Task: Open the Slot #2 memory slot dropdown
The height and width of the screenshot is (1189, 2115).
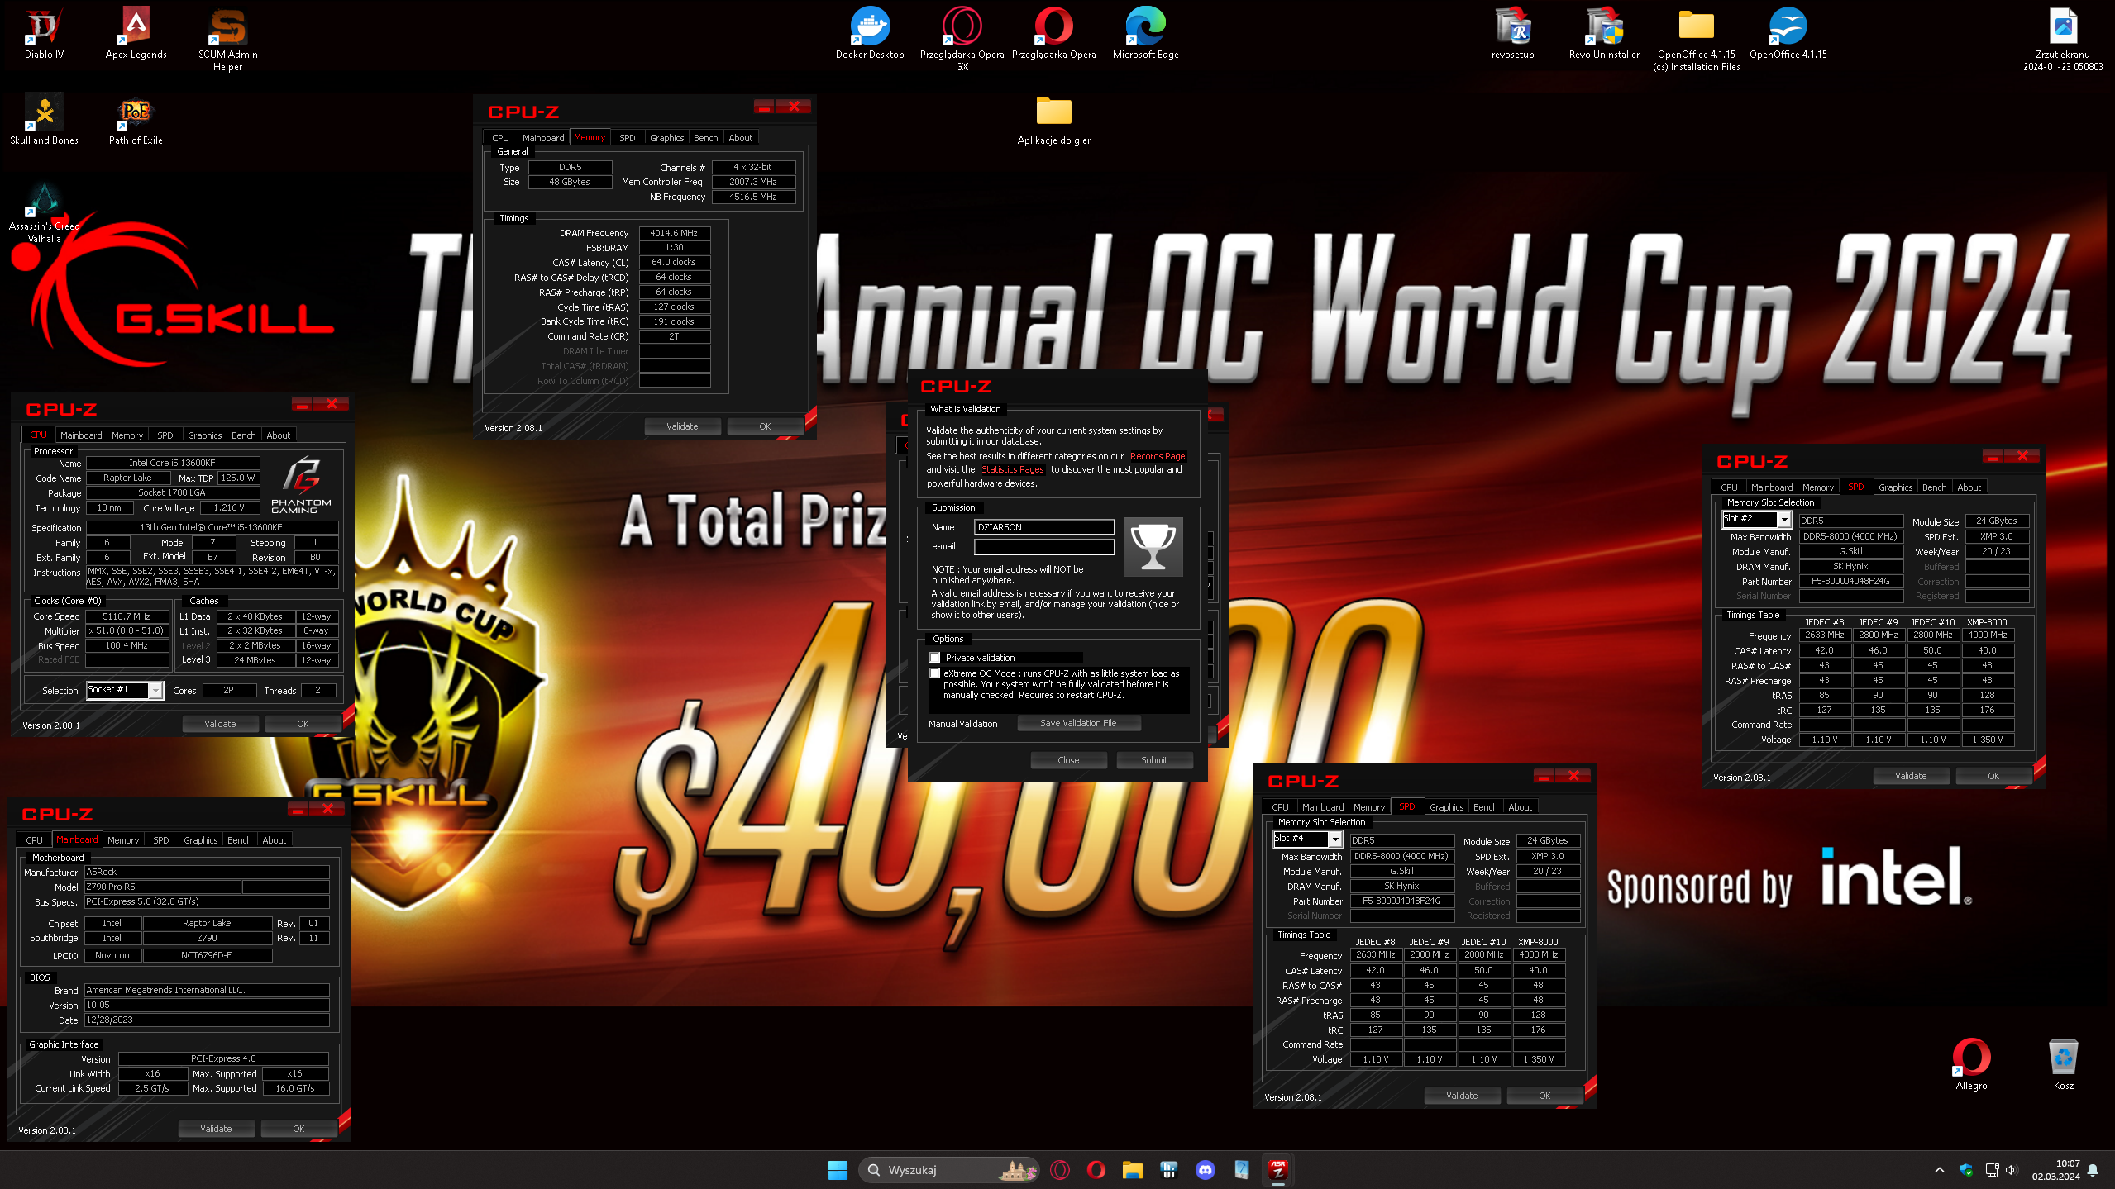Action: (1757, 519)
